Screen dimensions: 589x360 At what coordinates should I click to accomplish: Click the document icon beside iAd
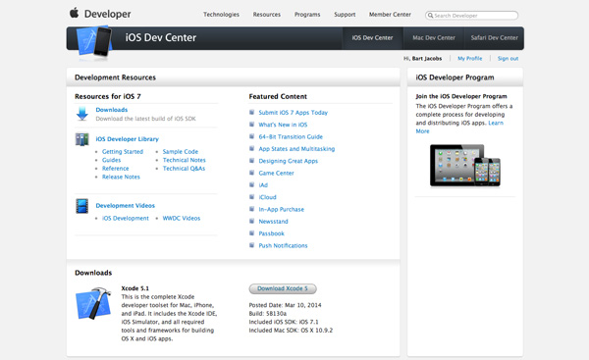tap(251, 184)
